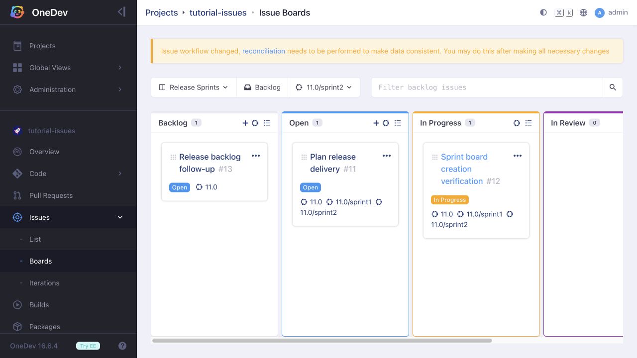Screen dimensions: 637x358
Task: Open more menu on Release backlog follow-up card
Action: click(x=256, y=156)
